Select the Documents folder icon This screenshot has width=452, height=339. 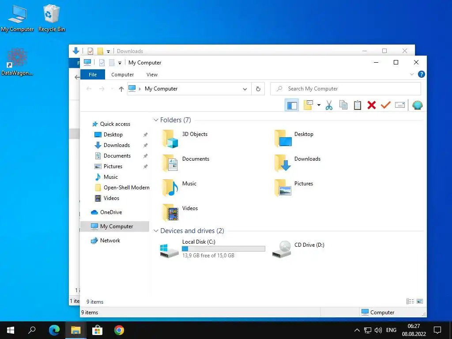(x=169, y=163)
